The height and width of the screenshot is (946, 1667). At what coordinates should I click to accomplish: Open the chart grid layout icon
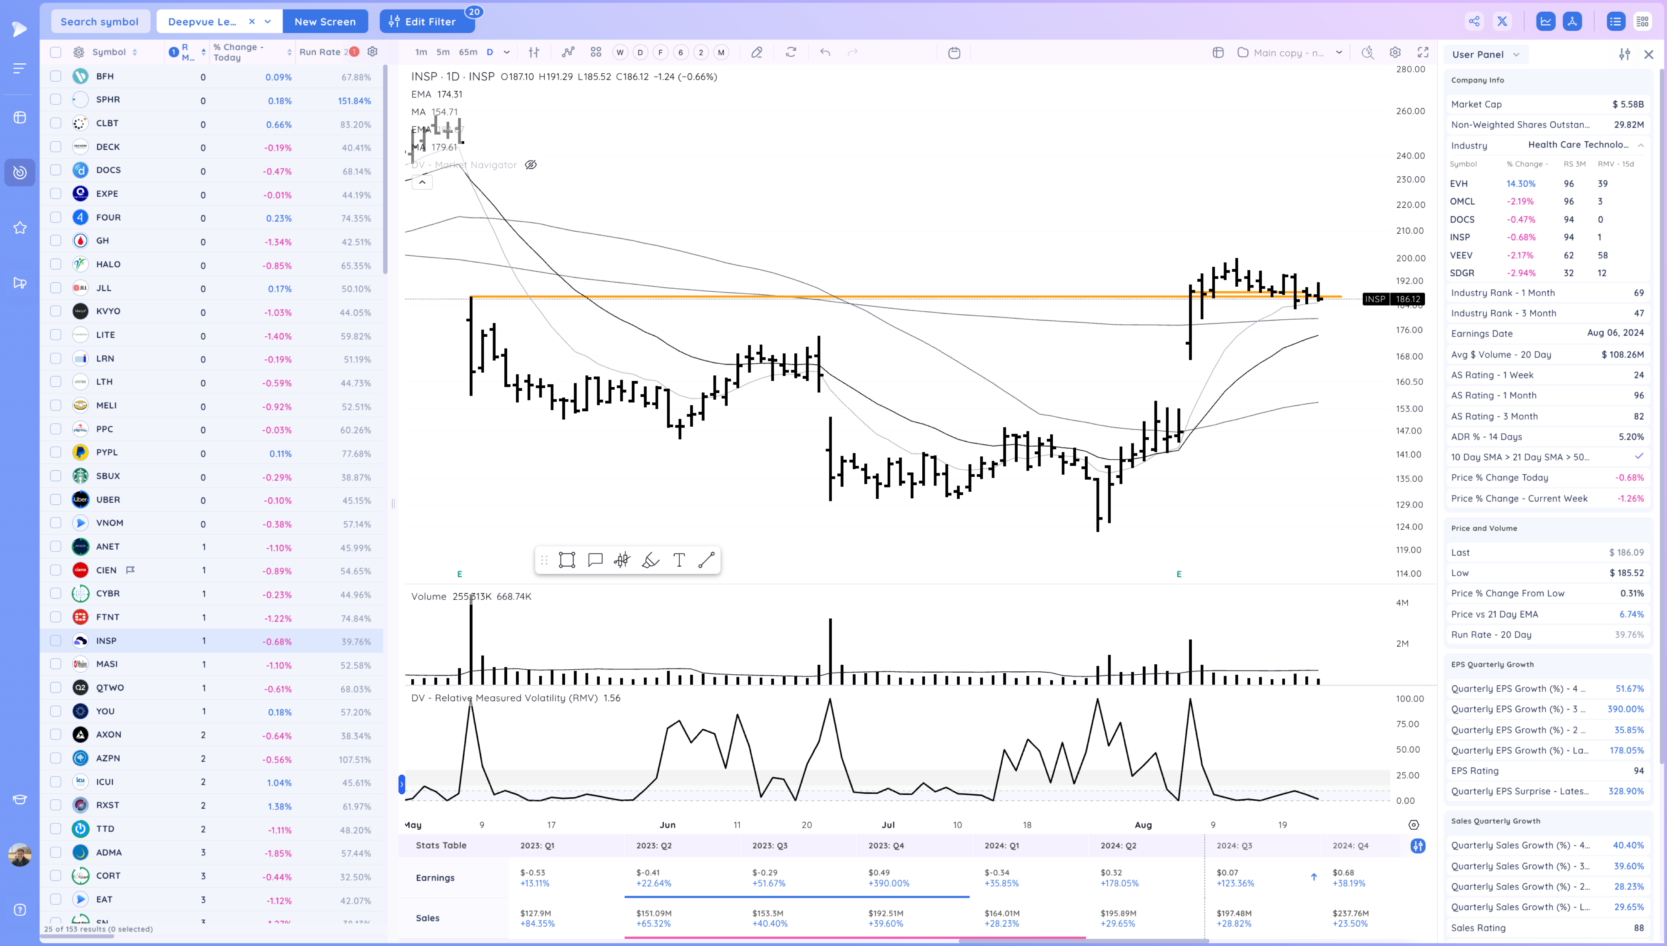[x=596, y=53]
